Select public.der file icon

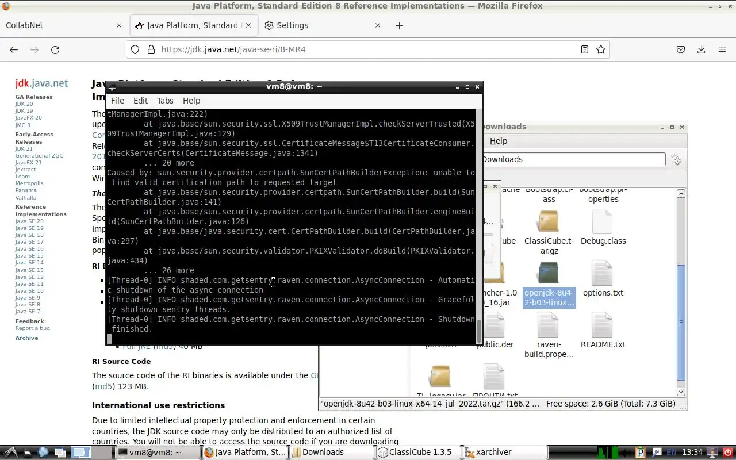[x=494, y=325]
